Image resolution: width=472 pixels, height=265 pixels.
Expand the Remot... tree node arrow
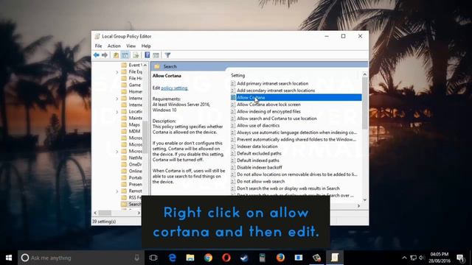(117, 191)
